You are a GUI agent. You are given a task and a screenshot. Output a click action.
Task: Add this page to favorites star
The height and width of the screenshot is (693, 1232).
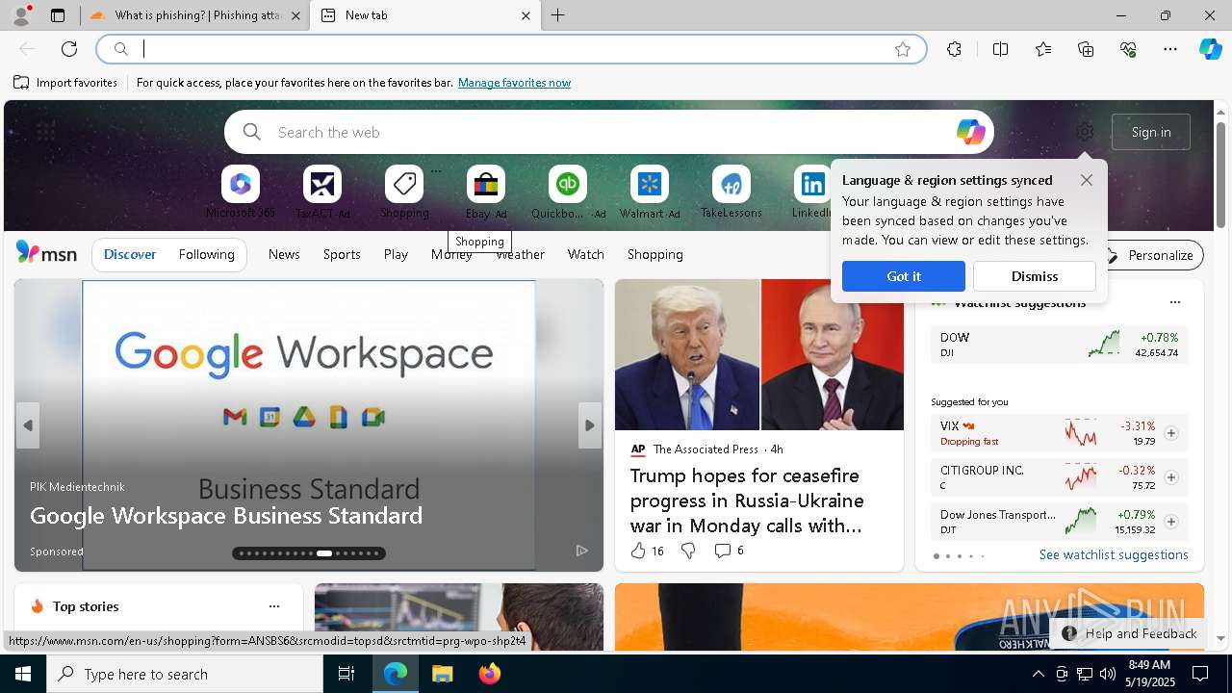pyautogui.click(x=903, y=49)
